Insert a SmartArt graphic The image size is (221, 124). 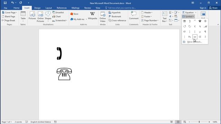coord(58,12)
